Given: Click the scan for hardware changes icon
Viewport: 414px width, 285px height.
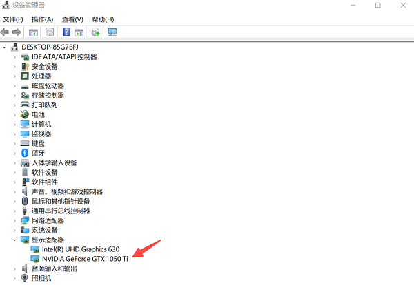Looking at the screenshot, I should pos(112,32).
